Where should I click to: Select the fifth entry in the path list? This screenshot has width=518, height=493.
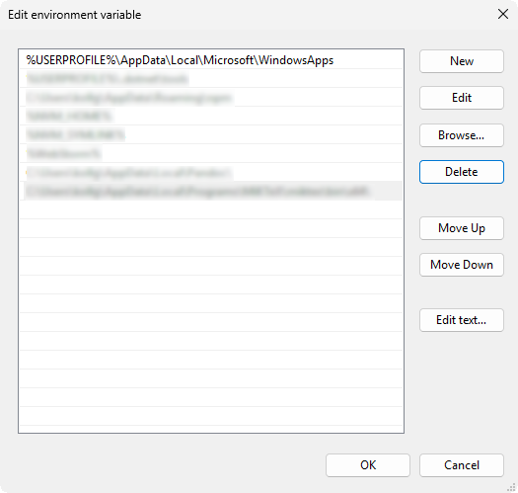tap(211, 134)
